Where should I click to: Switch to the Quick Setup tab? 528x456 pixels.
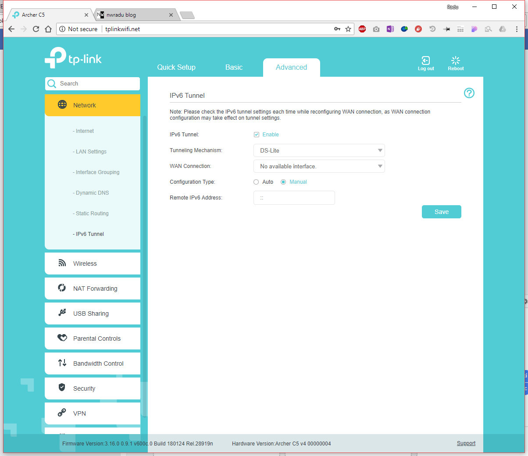(x=176, y=68)
